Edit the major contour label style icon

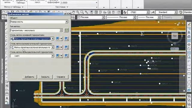(x=58, y=39)
